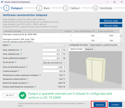Increase Temp. ambiantă max. with spinner
The height and width of the screenshot is (108, 125).
(x=62, y=53)
